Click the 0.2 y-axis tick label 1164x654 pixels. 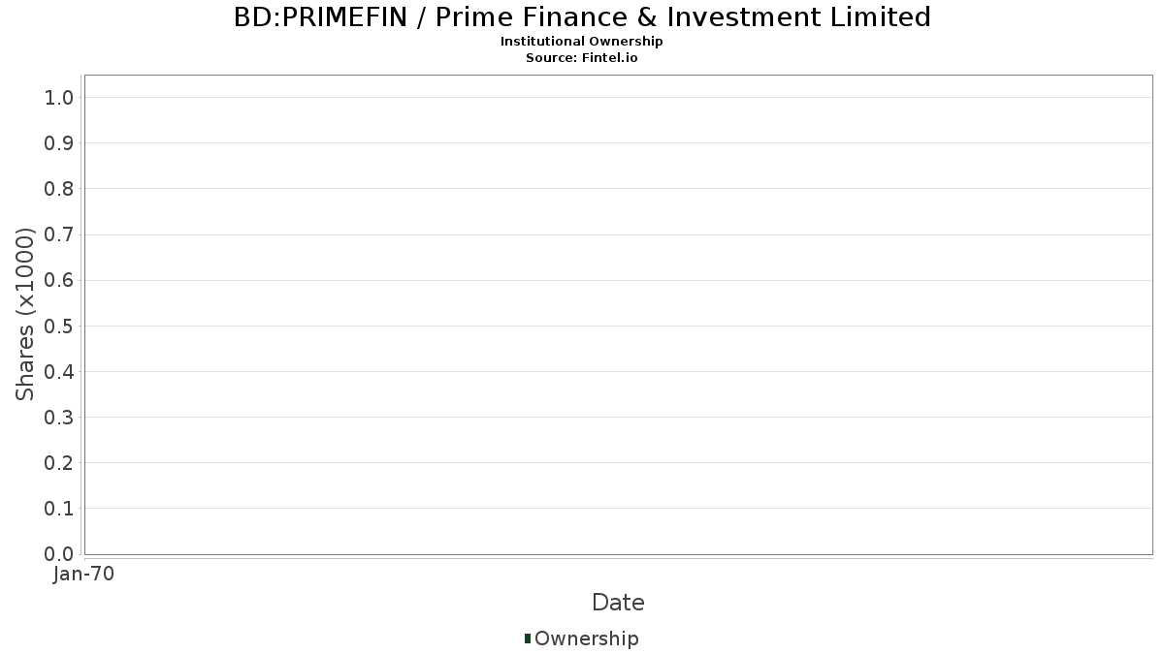coord(59,463)
